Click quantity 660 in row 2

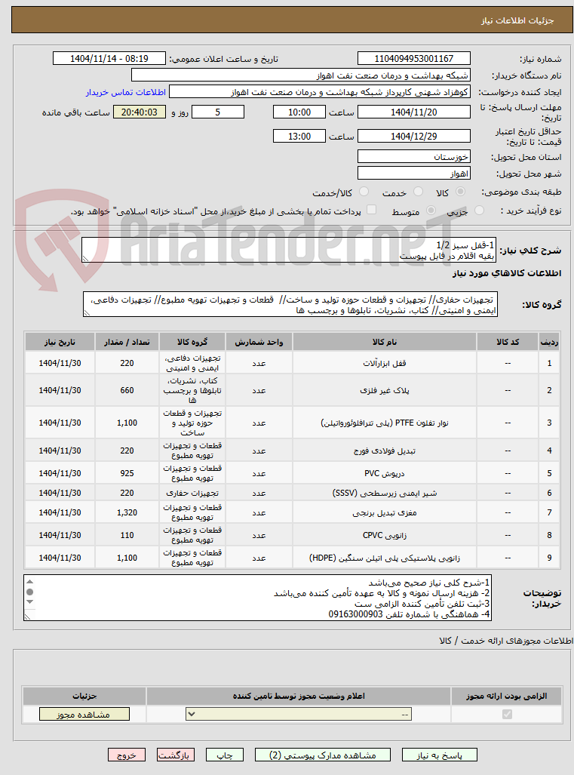click(x=127, y=390)
